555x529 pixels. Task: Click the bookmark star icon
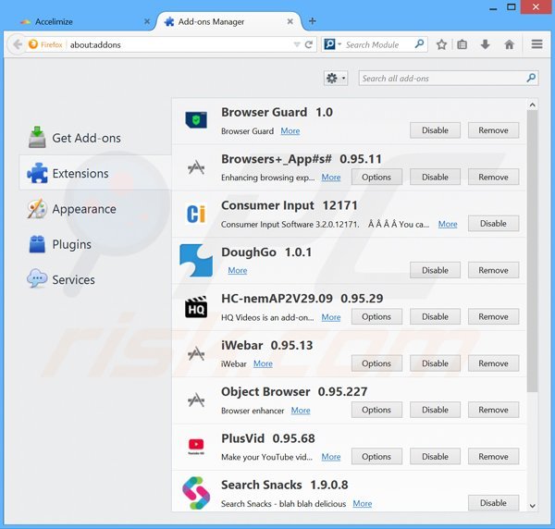(x=442, y=43)
